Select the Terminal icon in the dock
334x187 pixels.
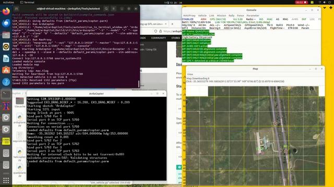point(6,94)
